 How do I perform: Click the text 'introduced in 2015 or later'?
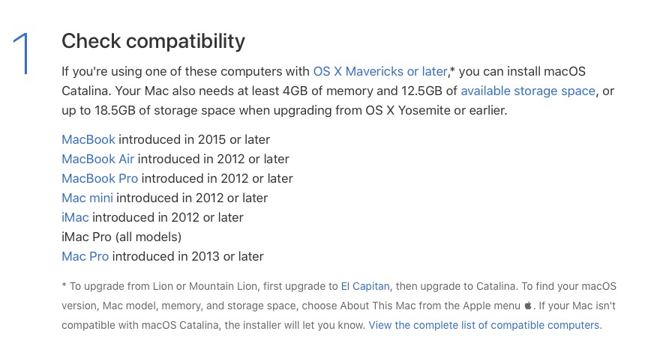[x=194, y=140]
